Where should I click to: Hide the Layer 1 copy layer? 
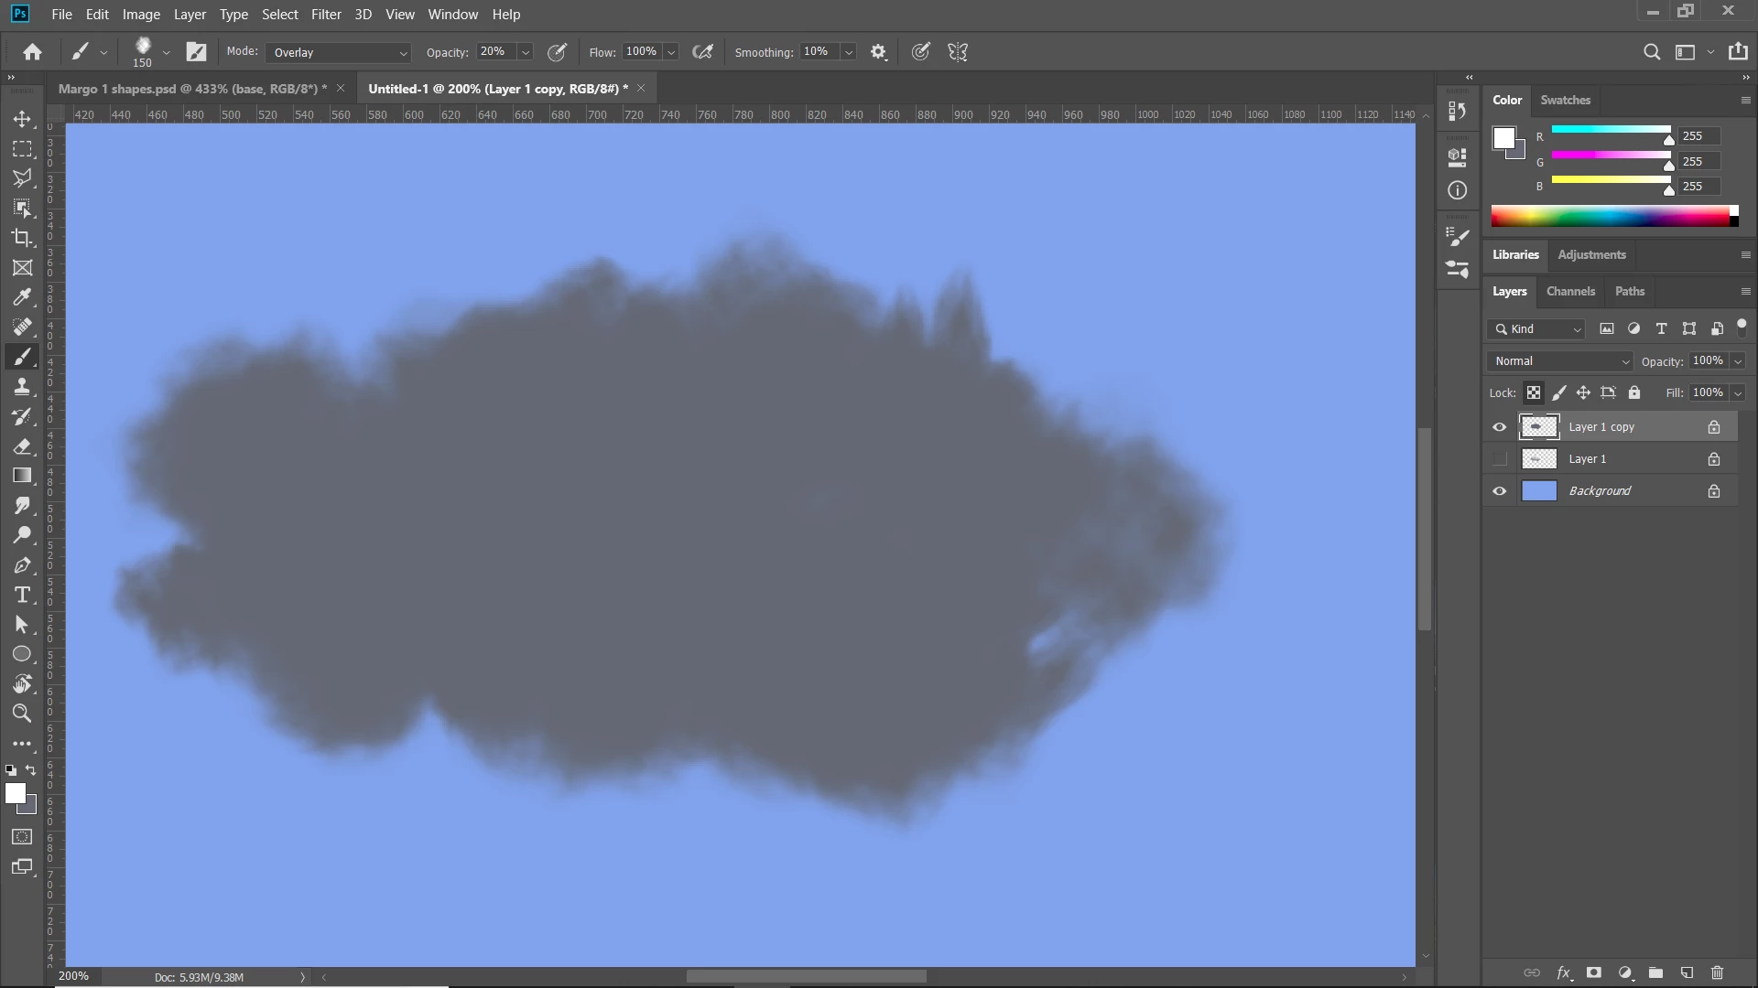(1499, 427)
